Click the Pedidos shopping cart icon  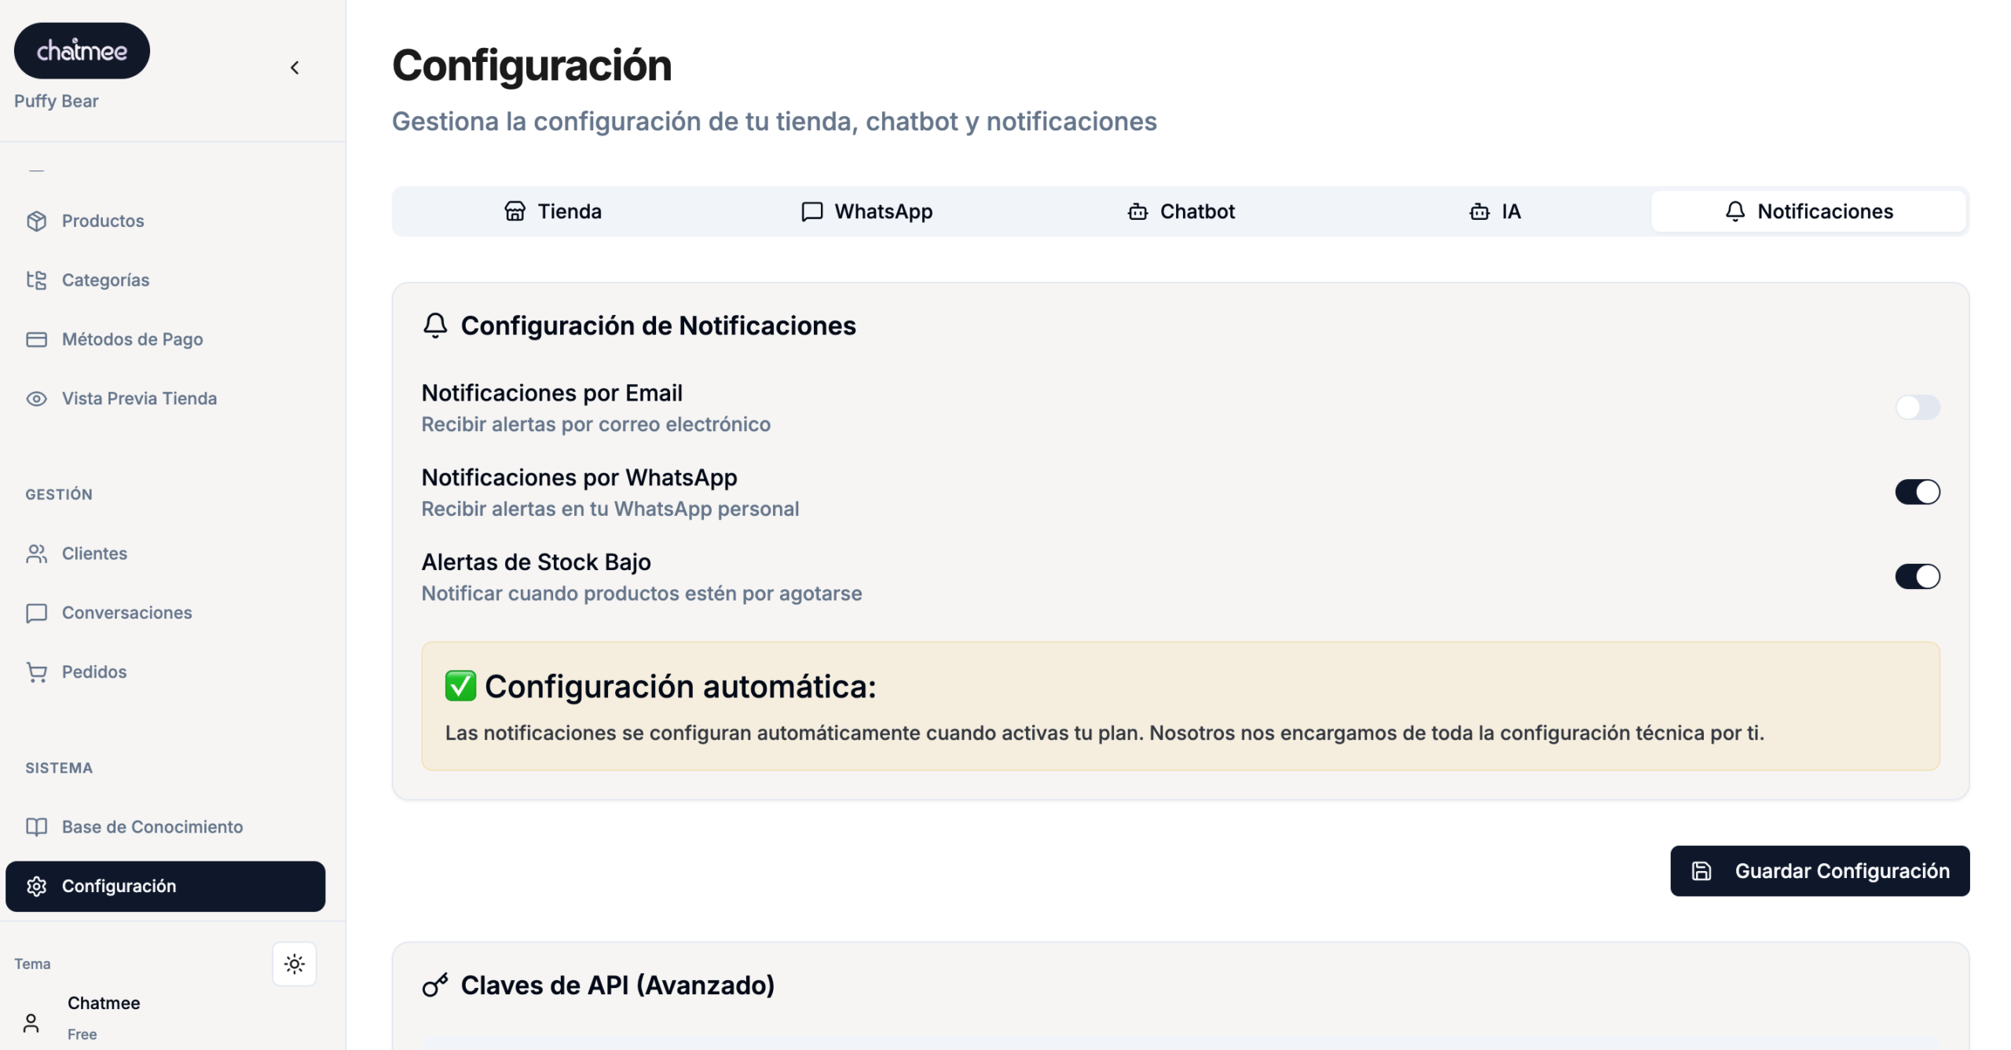(x=36, y=671)
